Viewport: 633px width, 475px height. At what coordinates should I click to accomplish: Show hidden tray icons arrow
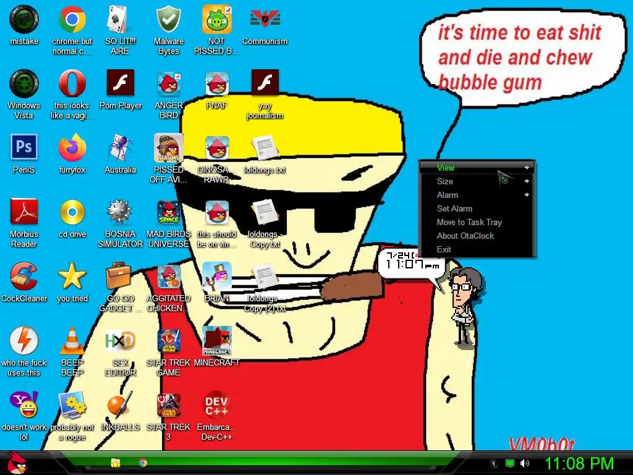pos(494,464)
